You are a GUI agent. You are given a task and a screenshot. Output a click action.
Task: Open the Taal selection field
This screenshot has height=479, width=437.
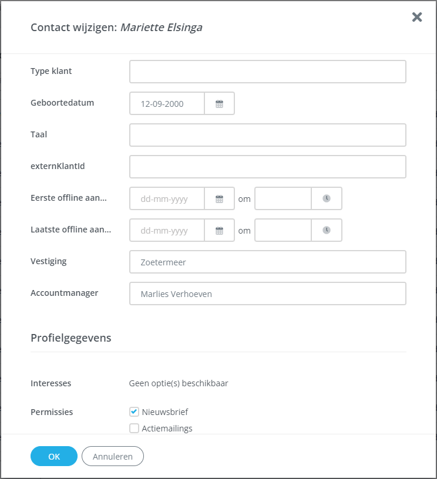coord(267,135)
